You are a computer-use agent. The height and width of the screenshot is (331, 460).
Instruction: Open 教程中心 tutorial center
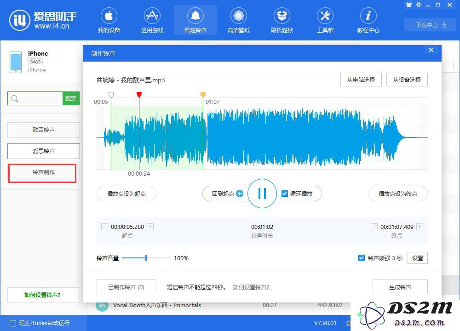point(368,20)
